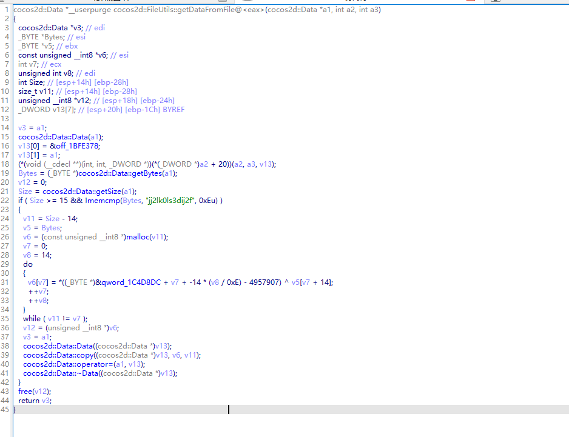Click the malloc function call
Screen dimensions: 569x437
click(138, 237)
